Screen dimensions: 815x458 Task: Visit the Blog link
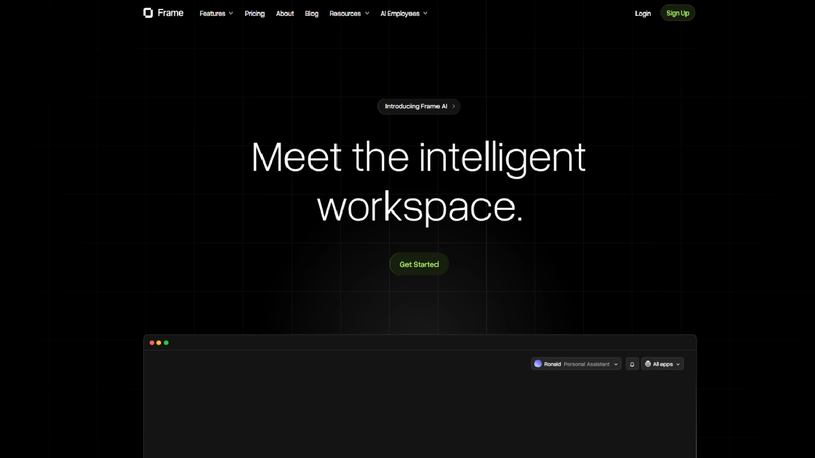(x=311, y=13)
